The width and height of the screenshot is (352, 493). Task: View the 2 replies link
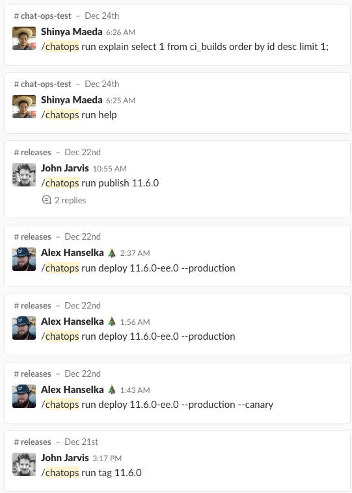(x=70, y=200)
